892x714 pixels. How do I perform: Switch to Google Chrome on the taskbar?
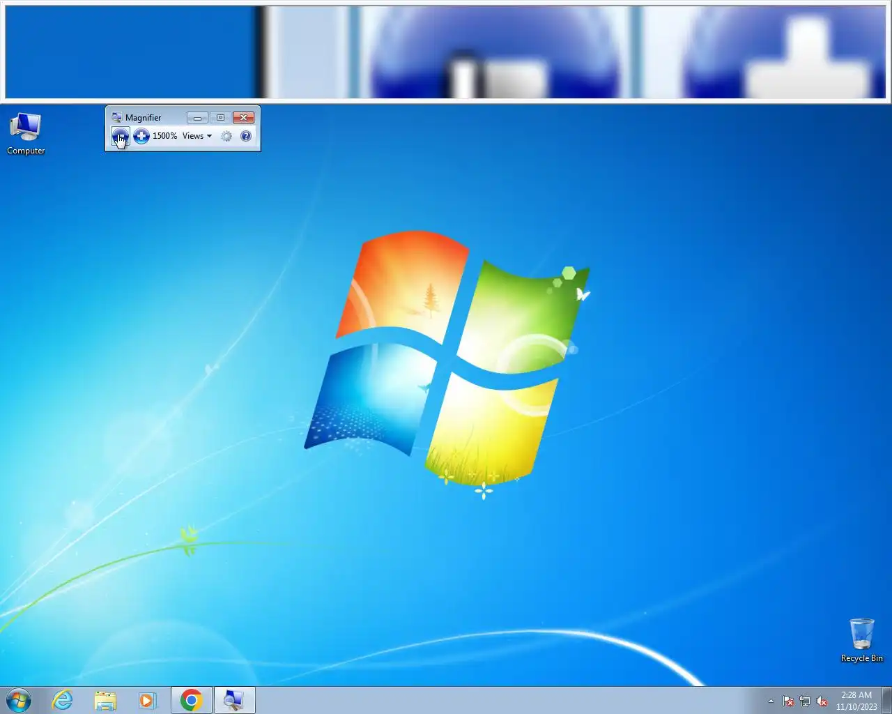tap(192, 700)
